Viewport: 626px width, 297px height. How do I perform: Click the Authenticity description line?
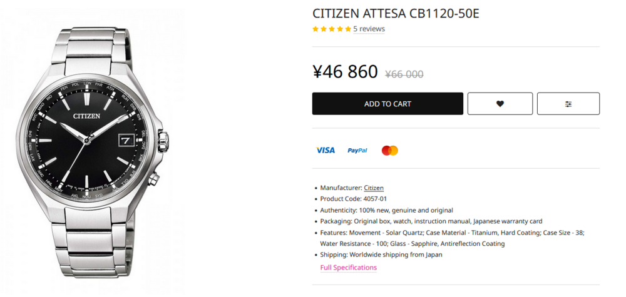[x=386, y=210]
